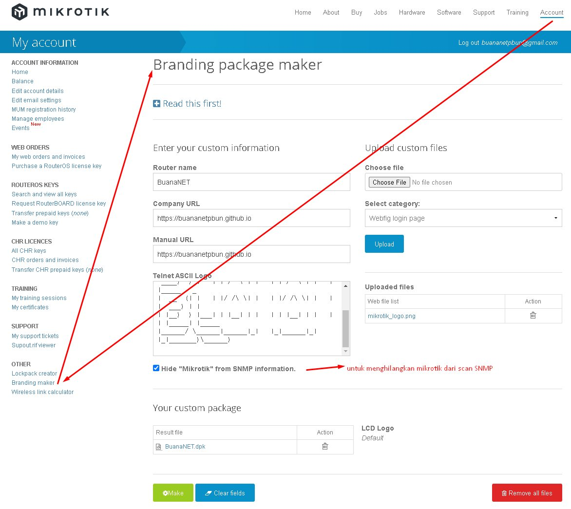Click the red Remove all files trash icon

point(504,492)
